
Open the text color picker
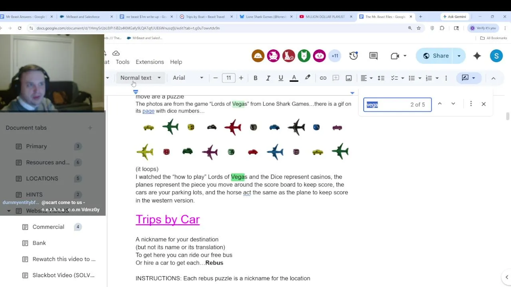294,78
